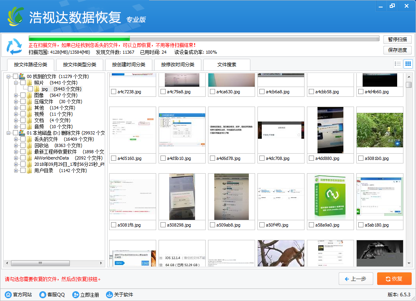416x301 pixels.
Task: Click the 回收站 folder icon
Action: 29,145
